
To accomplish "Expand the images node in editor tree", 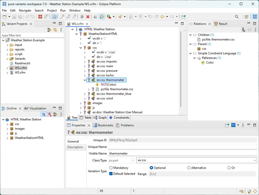I will (x=81, y=103).
